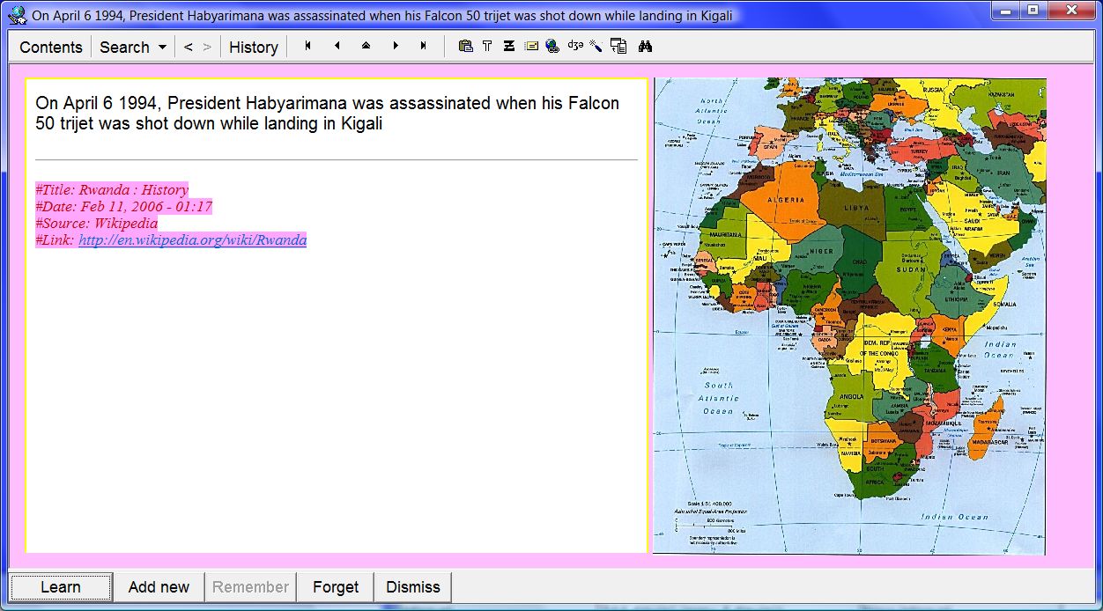This screenshot has width=1103, height=611.
Task: Click the back '<' navigation button
Action: [188, 47]
